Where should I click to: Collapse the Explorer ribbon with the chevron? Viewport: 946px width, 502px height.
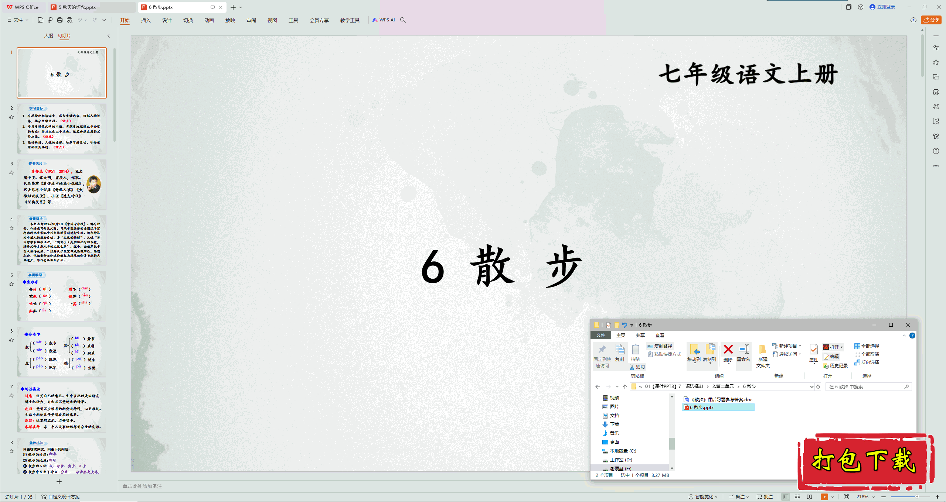[x=904, y=336]
